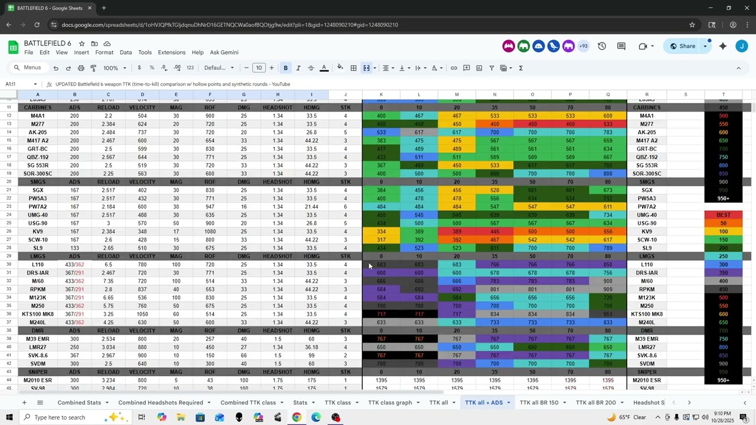Viewport: 756px width, 425px height.
Task: Insert link using toolbar icon
Action: (454, 68)
